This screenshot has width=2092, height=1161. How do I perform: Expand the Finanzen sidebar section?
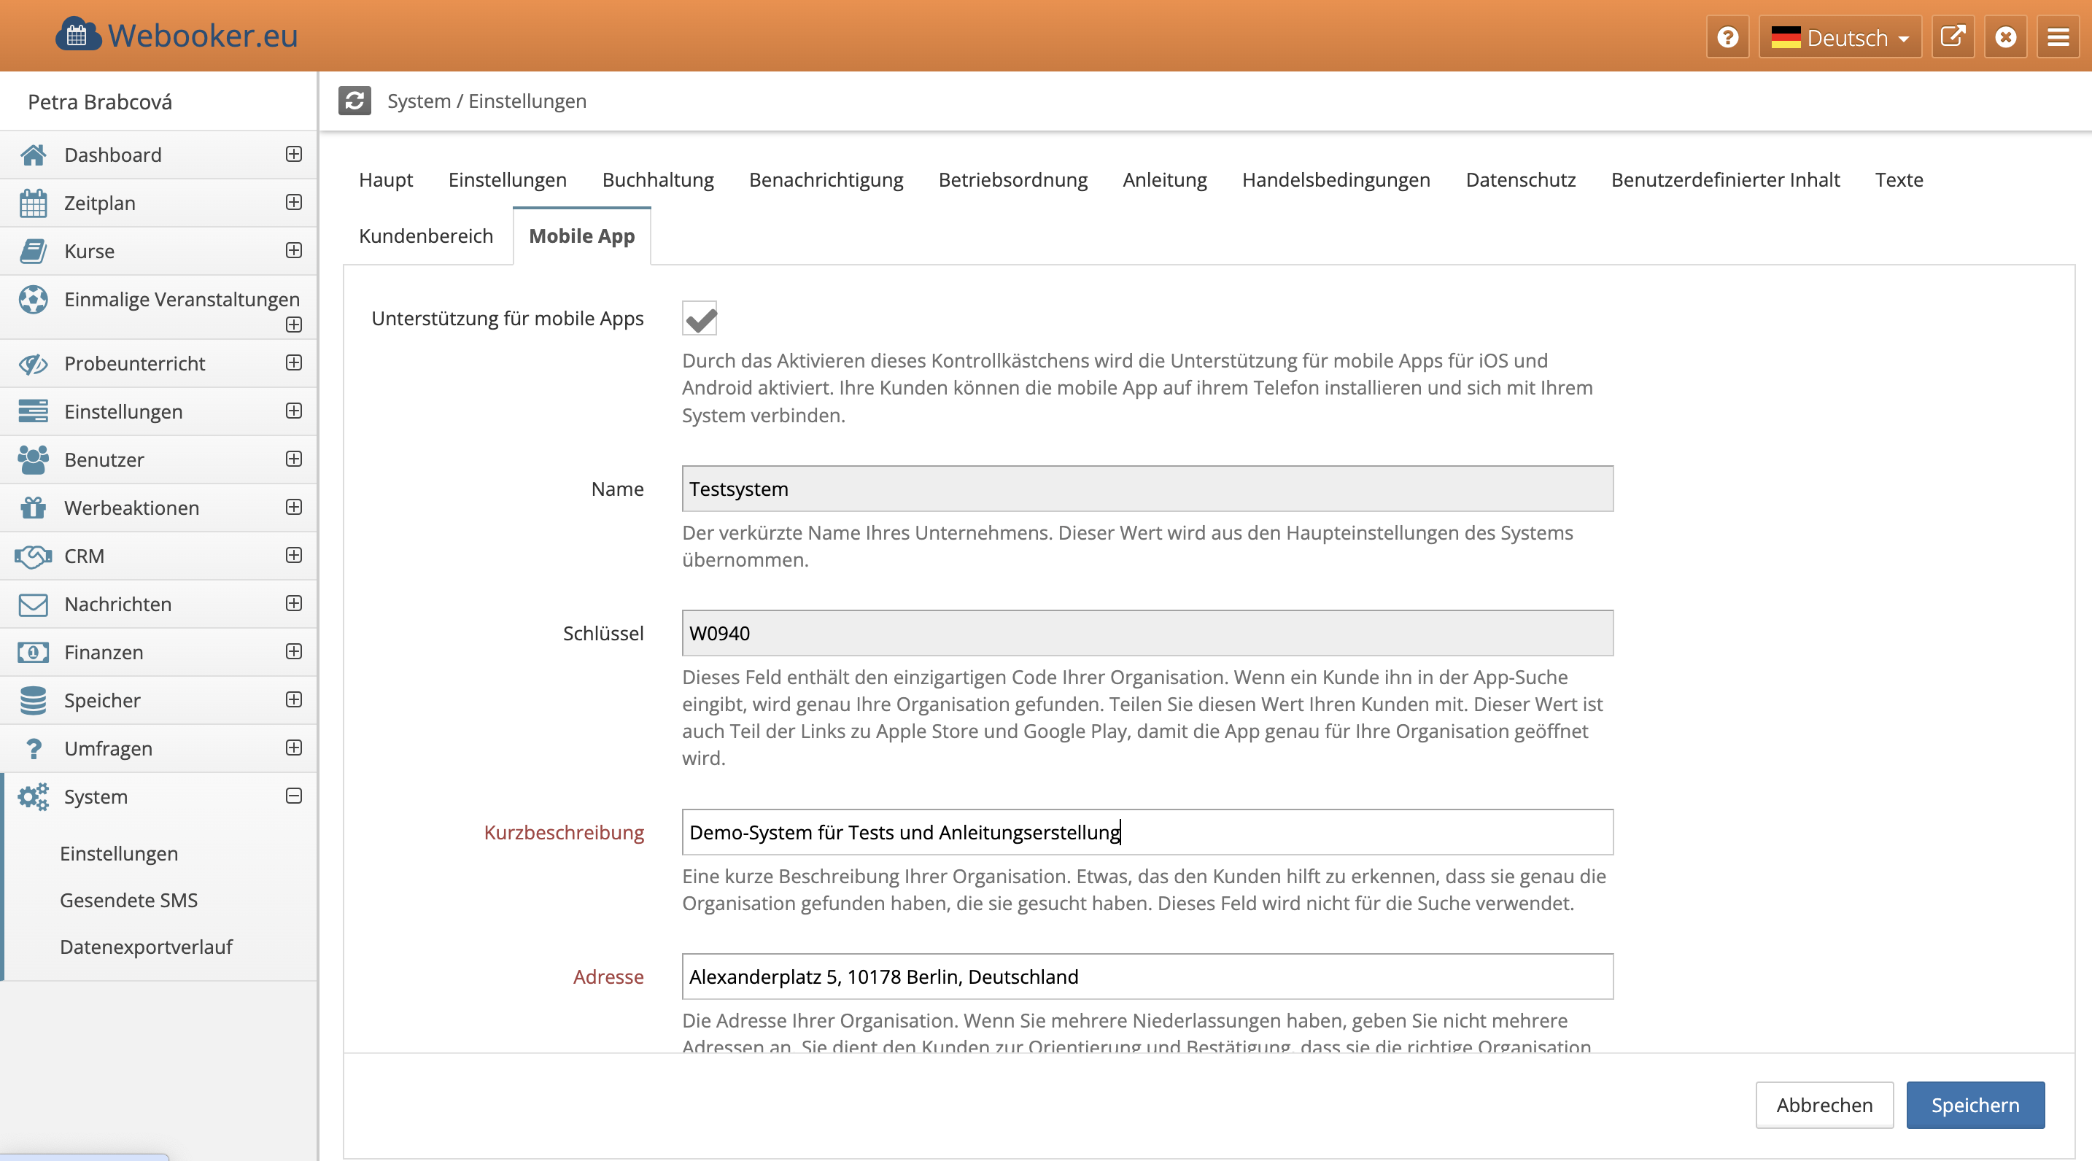294,651
